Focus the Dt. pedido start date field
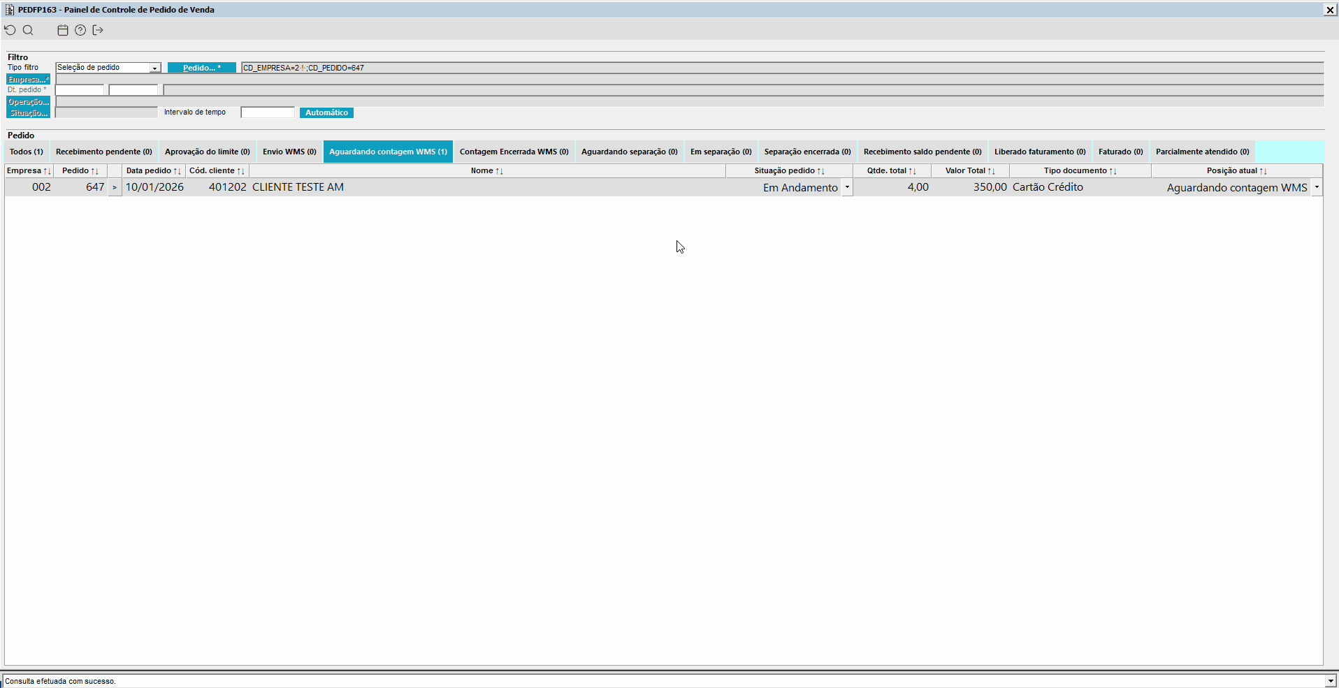 coord(80,90)
